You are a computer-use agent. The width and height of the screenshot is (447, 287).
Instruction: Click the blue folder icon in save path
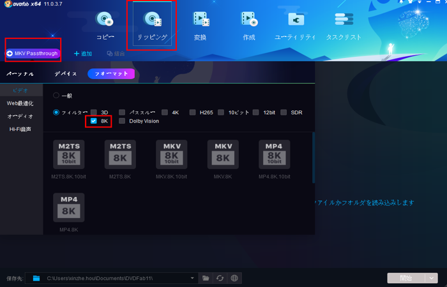point(36,278)
